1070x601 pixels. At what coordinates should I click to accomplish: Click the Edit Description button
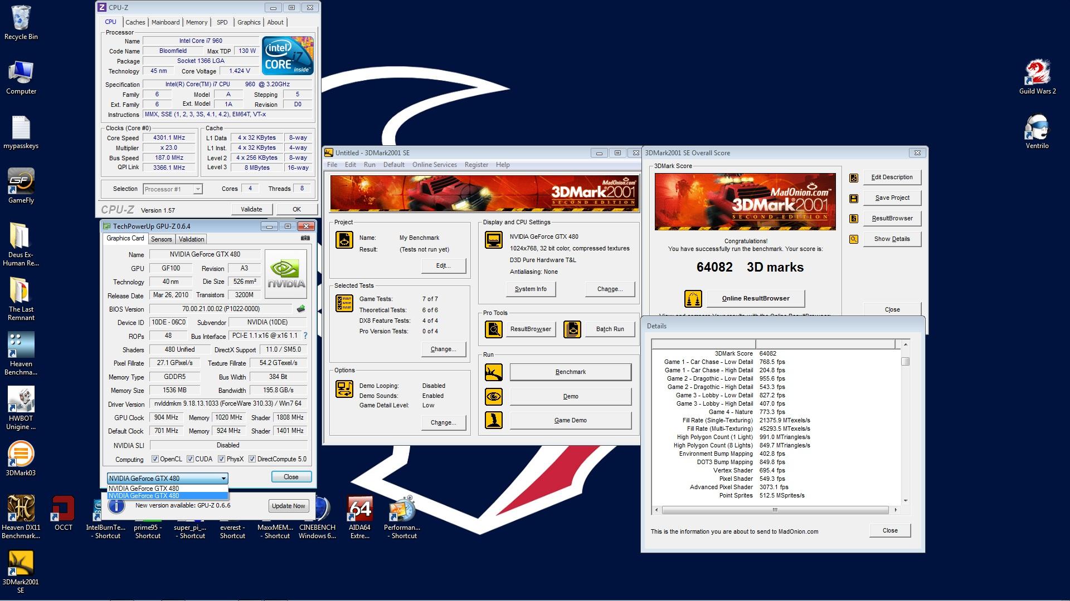892,177
